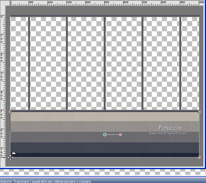This screenshot has height=183, width=206.
Task: Click the top-right selection corner handle
Action: pos(199,112)
